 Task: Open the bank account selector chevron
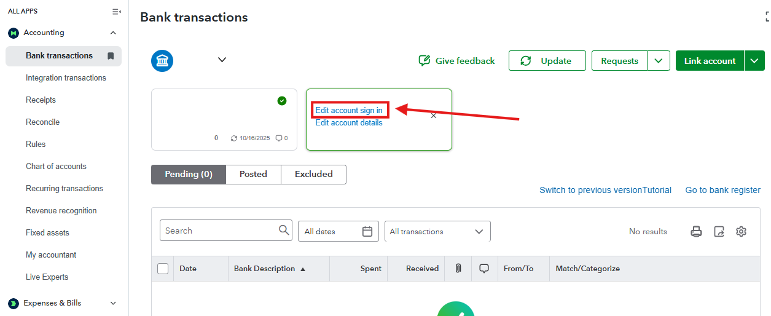(222, 60)
